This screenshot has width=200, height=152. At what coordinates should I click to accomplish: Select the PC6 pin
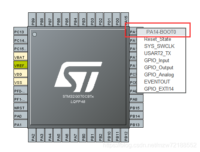[133, 81]
